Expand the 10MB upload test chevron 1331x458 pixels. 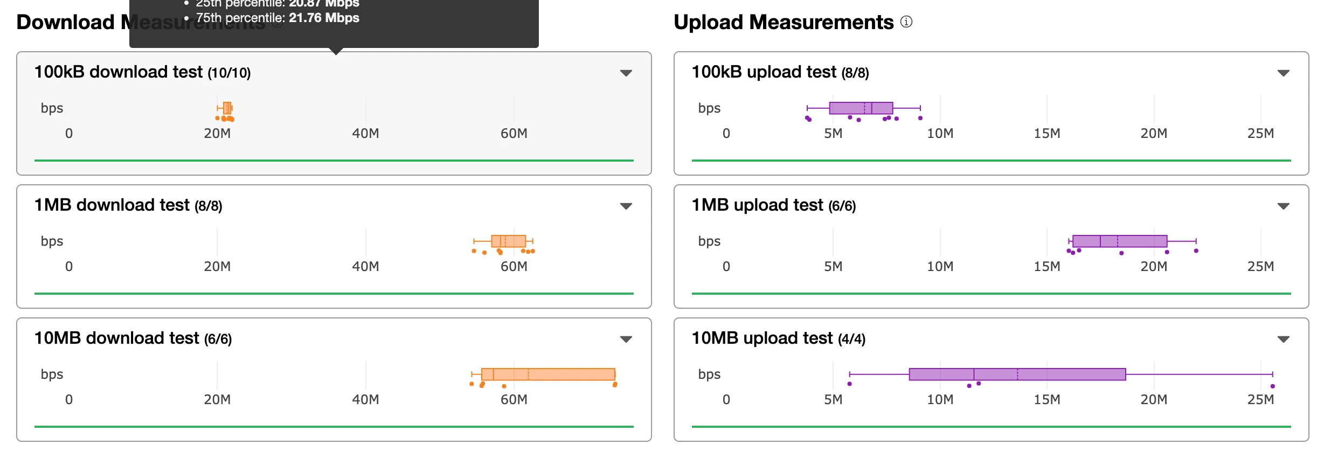pos(1283,339)
